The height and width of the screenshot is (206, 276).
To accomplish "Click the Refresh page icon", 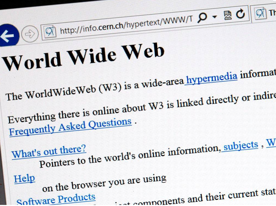I will point(241,13).
